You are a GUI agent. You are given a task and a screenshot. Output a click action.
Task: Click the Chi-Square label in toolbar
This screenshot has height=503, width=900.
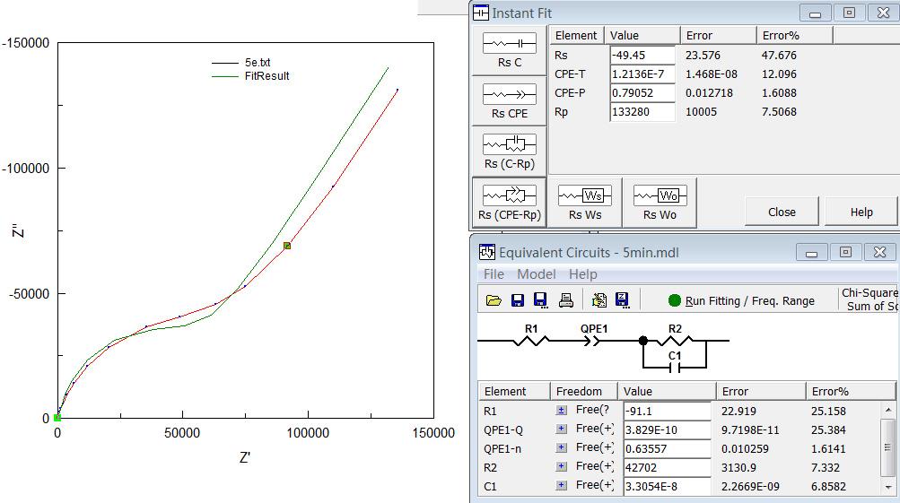[869, 292]
